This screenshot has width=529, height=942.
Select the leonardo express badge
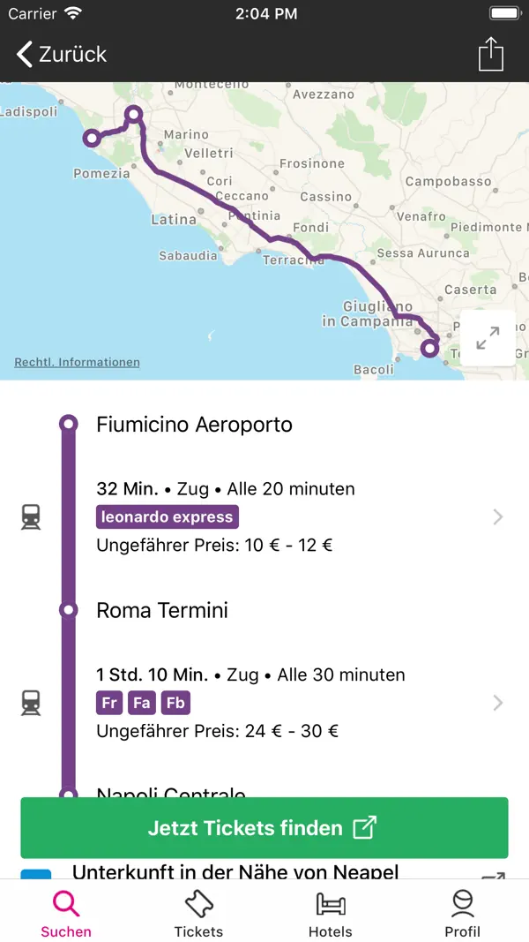pos(167,516)
